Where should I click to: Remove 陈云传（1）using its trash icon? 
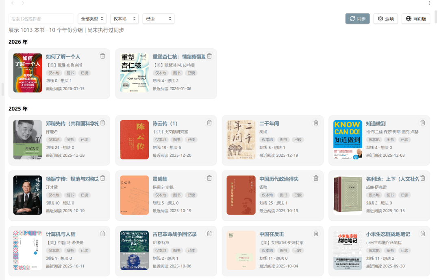[209, 123]
